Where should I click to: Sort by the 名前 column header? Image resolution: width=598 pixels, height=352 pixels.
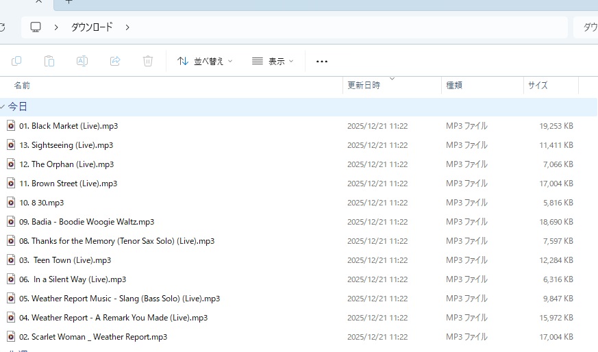click(22, 86)
